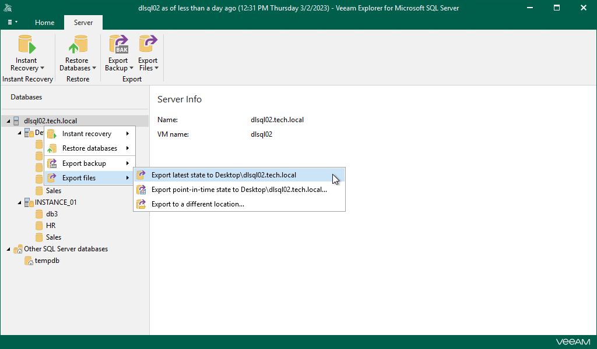Choose Instant recovery in context menu
The height and width of the screenshot is (349, 597).
(90, 134)
